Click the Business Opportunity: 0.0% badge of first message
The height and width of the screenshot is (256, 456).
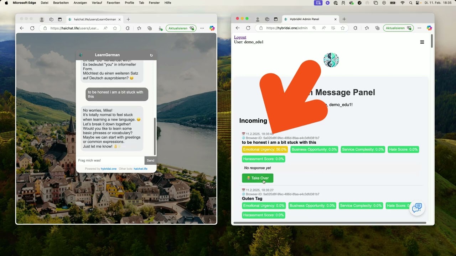314,150
